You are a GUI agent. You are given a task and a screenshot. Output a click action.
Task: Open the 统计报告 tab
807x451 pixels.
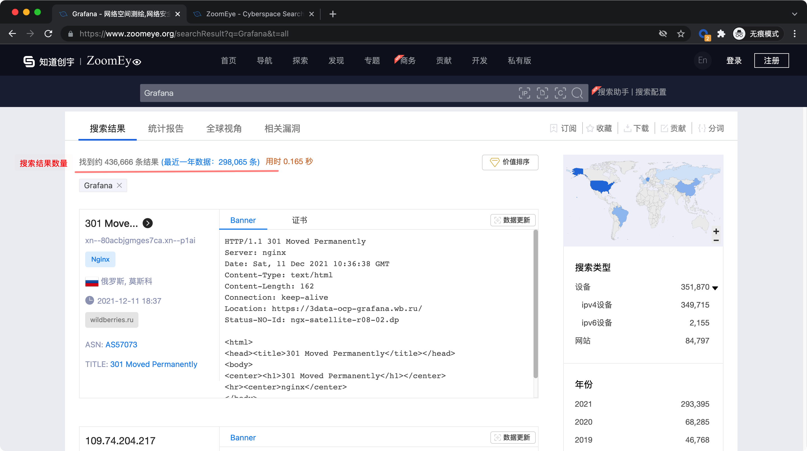point(166,128)
